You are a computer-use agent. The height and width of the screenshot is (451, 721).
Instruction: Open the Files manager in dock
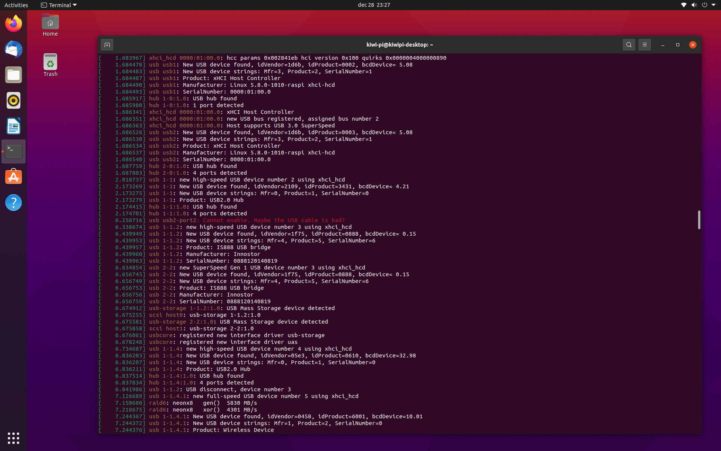point(14,75)
